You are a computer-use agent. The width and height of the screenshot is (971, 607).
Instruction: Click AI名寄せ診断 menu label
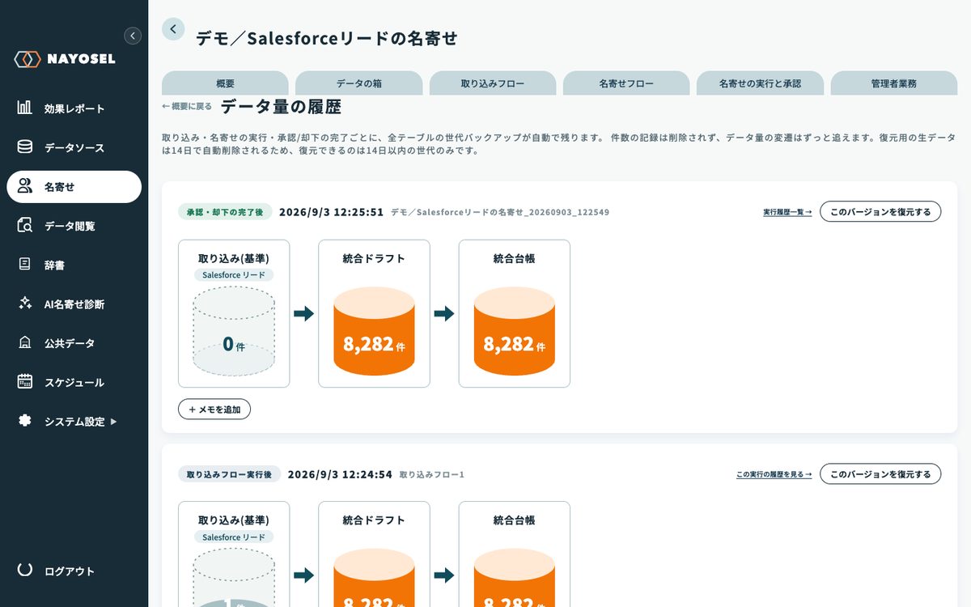click(74, 304)
